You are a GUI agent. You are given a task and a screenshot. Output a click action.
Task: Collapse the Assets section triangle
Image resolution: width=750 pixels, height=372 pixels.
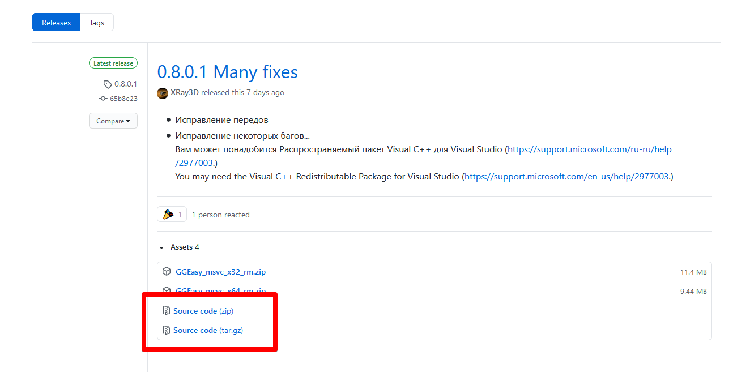click(x=161, y=247)
